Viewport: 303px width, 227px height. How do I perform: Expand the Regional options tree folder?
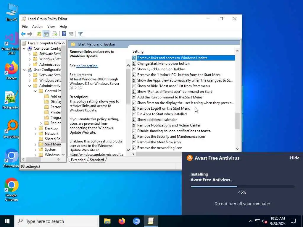click(41, 123)
